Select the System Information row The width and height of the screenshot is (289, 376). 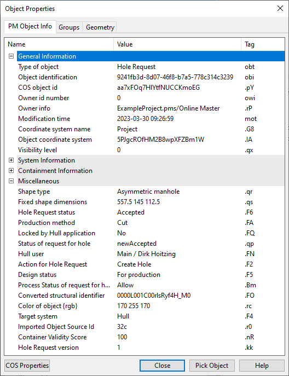[x=151, y=160]
